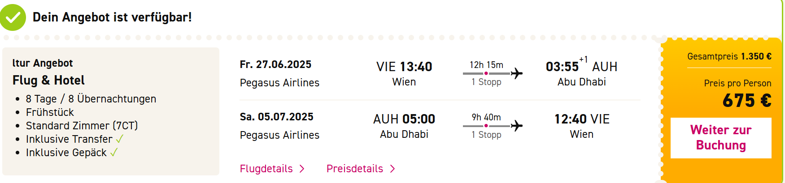Viewport: 785px width, 183px height.
Task: Click the return flight airplane icon
Action: coord(517,126)
